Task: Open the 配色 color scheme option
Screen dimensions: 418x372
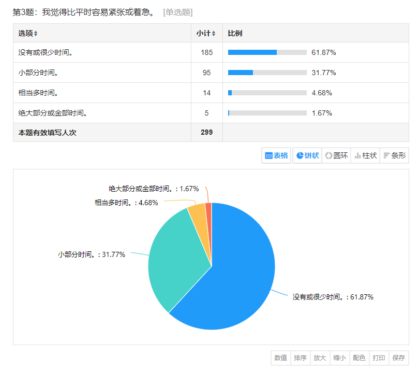Action: 360,358
